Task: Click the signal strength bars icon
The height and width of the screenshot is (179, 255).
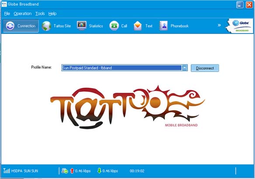Action: (x=7, y=171)
